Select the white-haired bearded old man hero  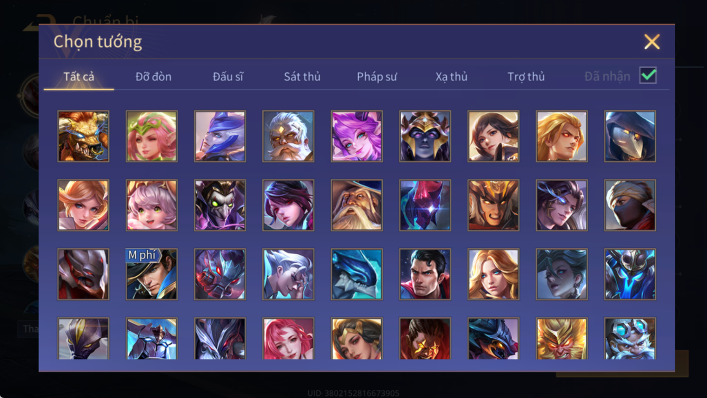tap(288, 136)
